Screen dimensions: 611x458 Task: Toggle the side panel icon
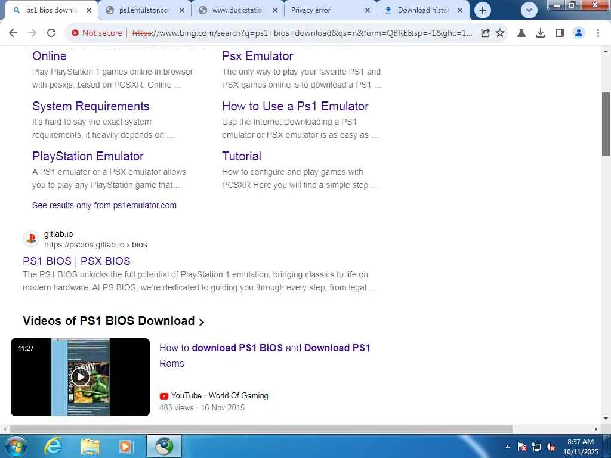(x=560, y=33)
